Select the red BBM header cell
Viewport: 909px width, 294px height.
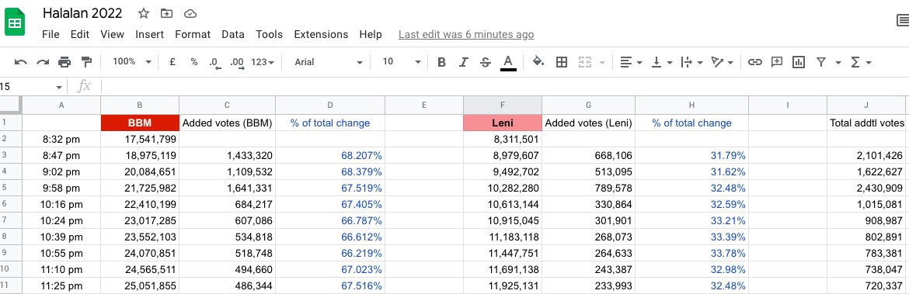(140, 123)
